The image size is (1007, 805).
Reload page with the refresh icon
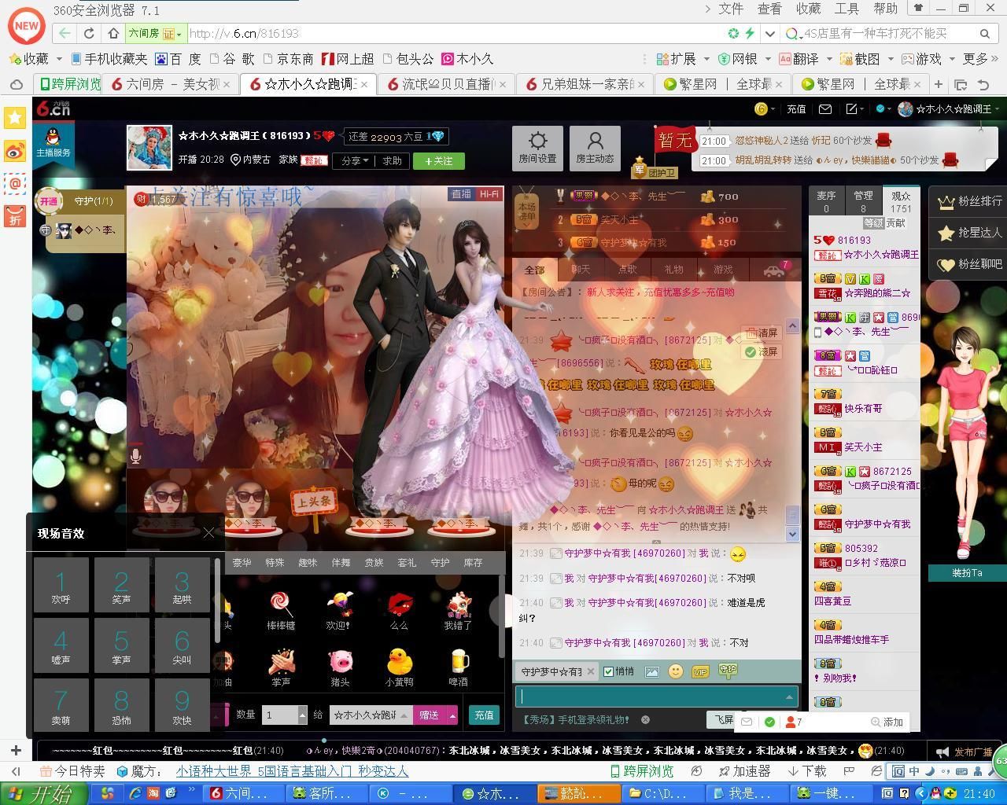[x=89, y=33]
